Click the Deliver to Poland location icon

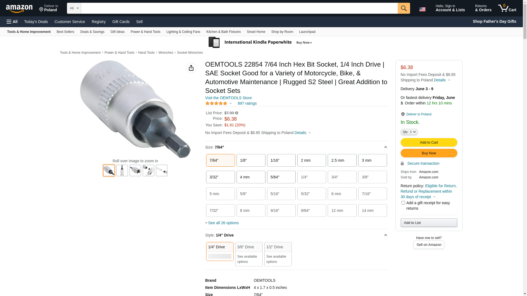pos(403,114)
